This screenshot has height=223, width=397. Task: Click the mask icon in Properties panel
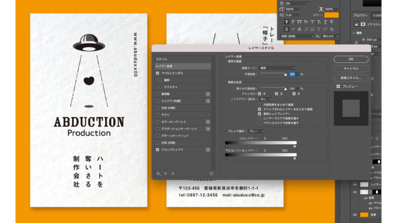point(363,24)
